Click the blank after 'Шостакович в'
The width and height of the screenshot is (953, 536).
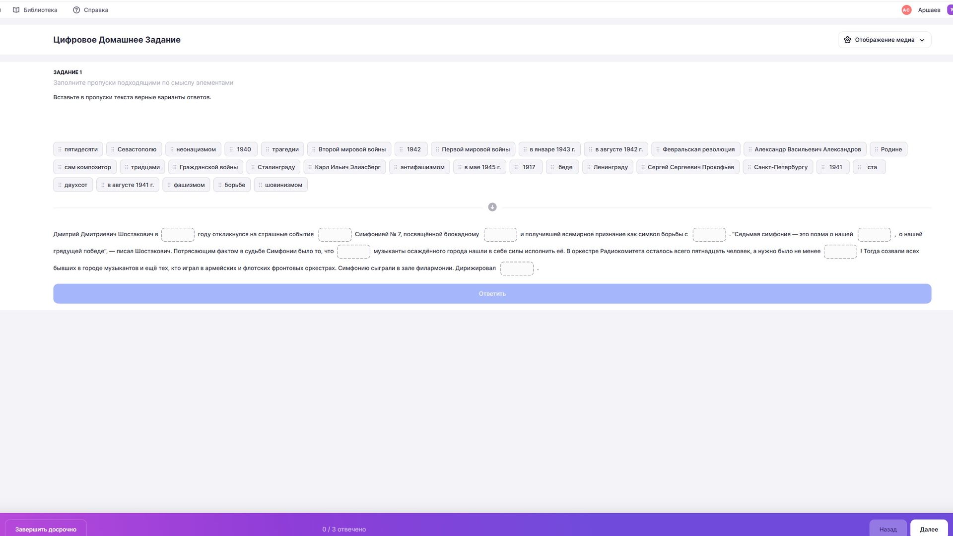178,234
